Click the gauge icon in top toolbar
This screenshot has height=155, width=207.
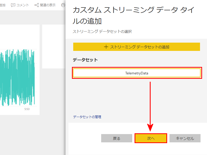63,5
